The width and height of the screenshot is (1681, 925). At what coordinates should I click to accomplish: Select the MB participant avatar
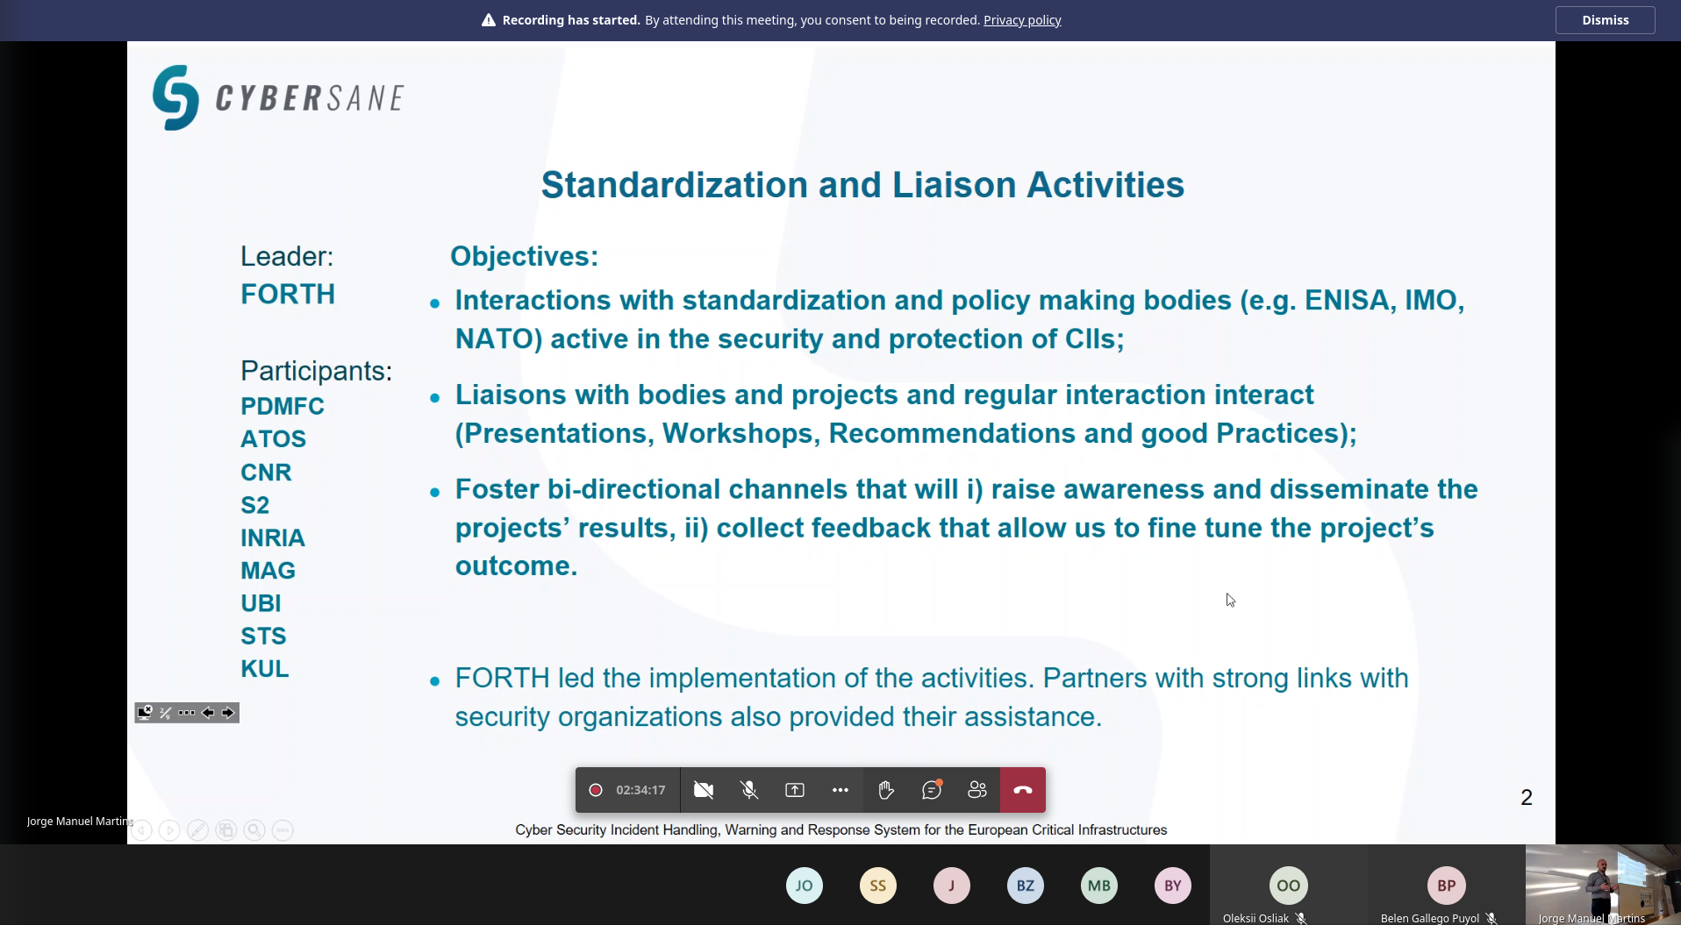[x=1099, y=886]
